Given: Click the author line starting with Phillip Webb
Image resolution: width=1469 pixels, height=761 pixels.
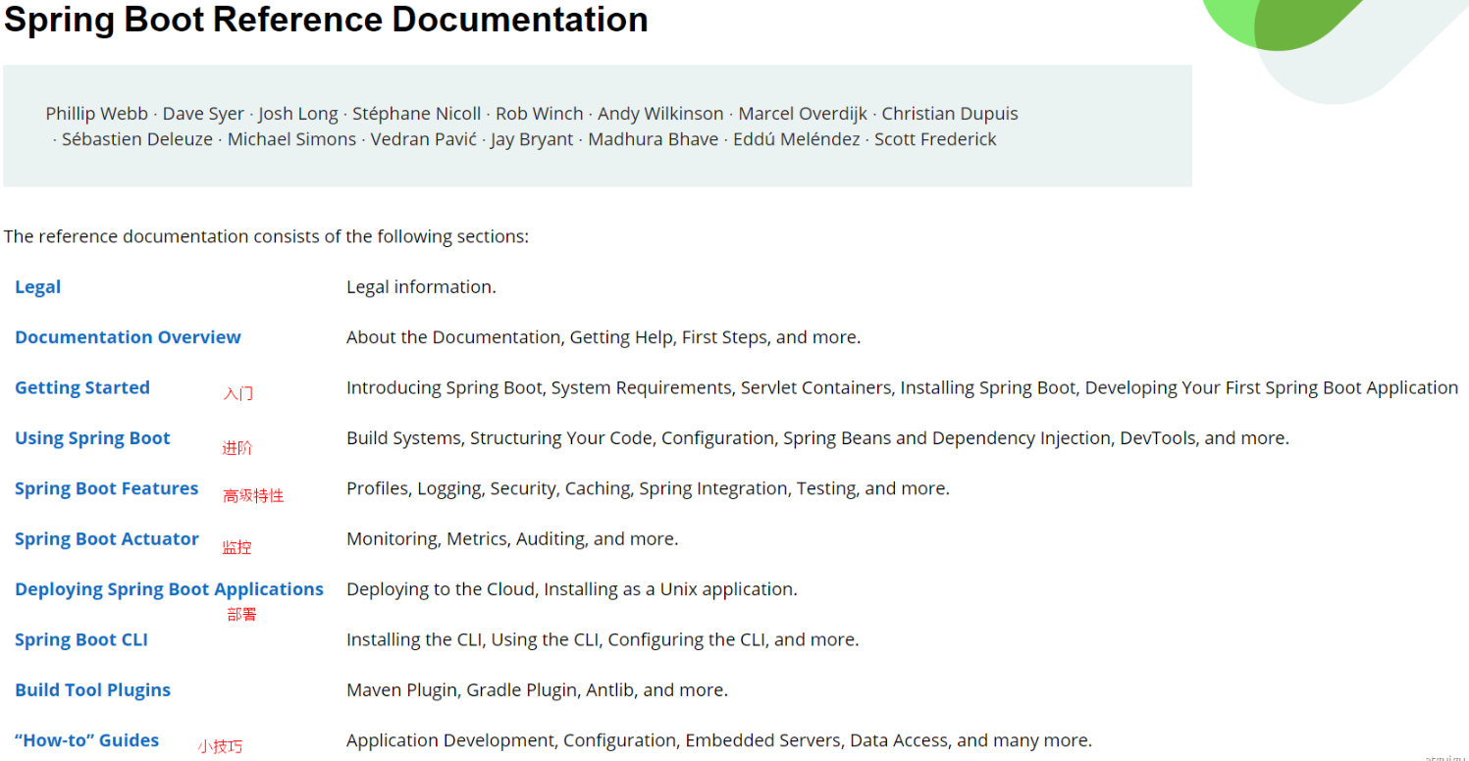Looking at the screenshot, I should point(532,114).
